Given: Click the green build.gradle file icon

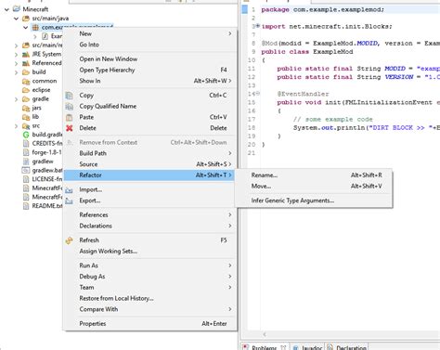Looking at the screenshot, I should click(26, 135).
